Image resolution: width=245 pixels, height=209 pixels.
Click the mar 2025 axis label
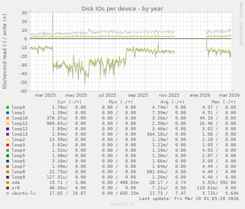(45, 95)
